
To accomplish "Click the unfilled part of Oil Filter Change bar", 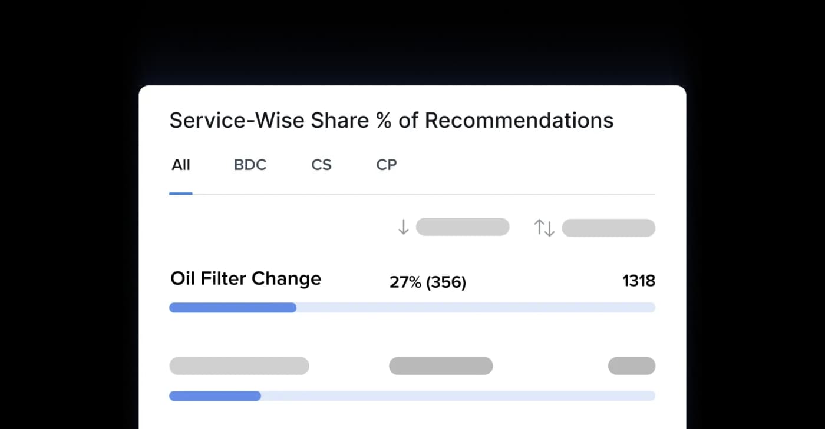I will [x=475, y=308].
